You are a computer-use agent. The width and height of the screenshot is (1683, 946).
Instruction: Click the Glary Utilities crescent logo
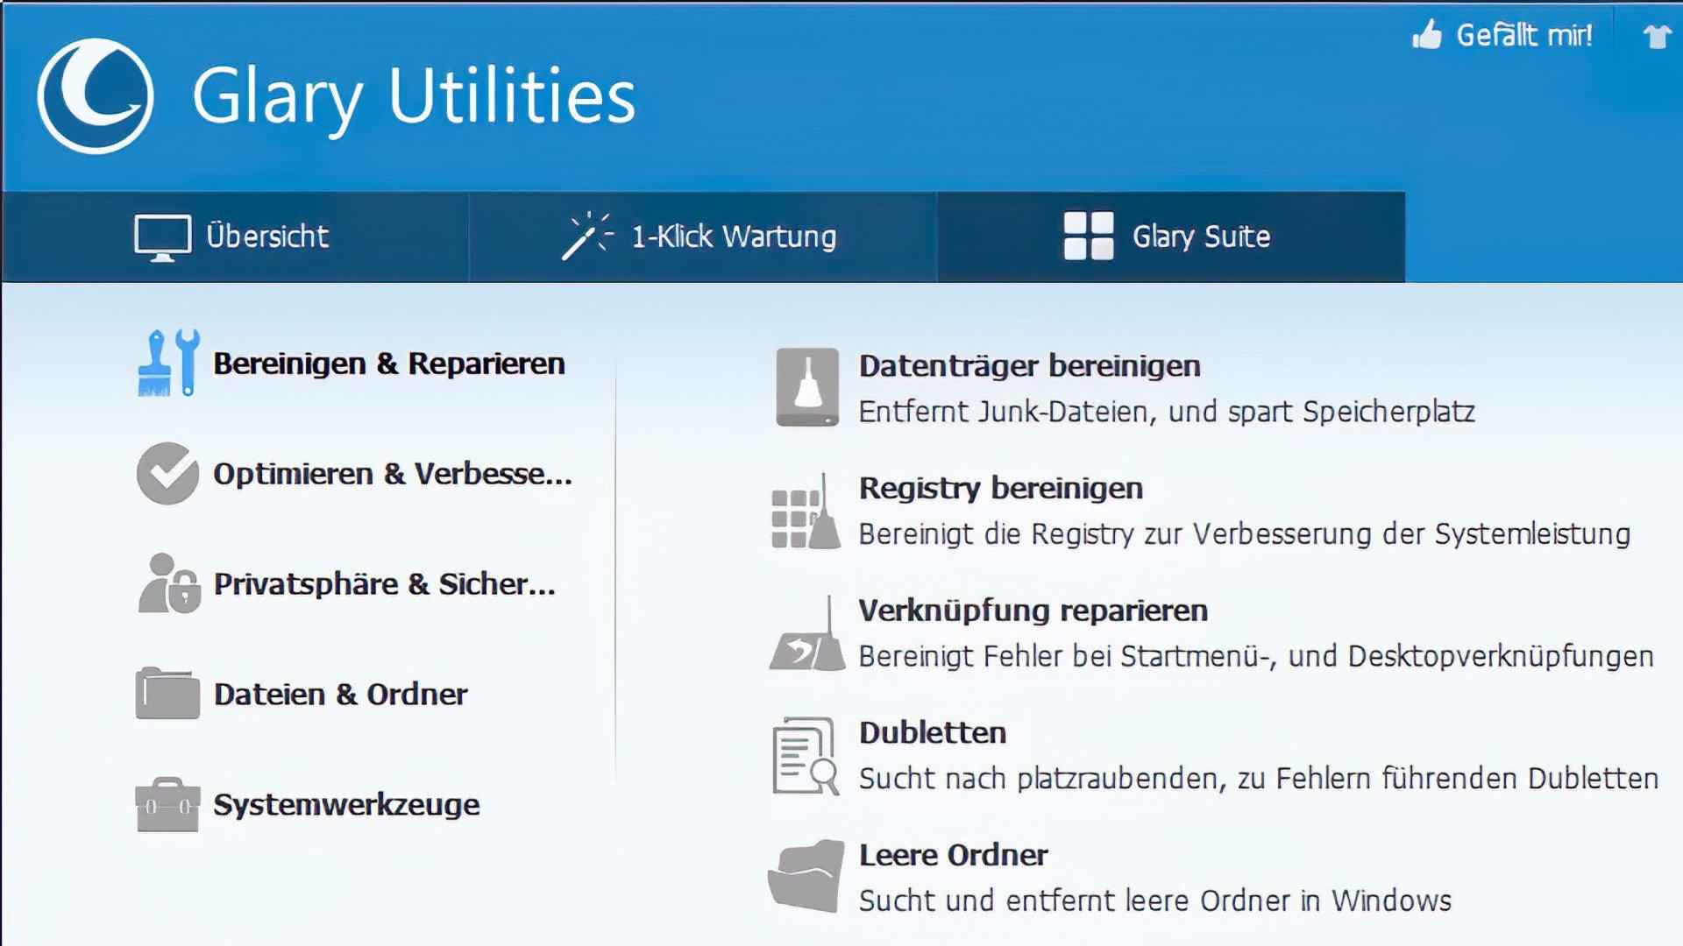click(96, 96)
